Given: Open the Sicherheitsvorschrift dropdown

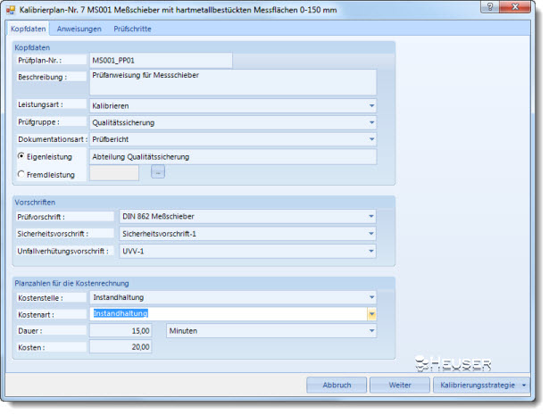Looking at the screenshot, I should [x=371, y=234].
